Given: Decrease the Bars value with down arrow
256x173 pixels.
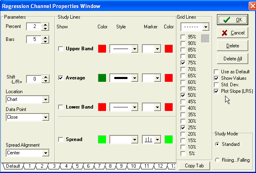Looking at the screenshot, I should coord(46,42).
